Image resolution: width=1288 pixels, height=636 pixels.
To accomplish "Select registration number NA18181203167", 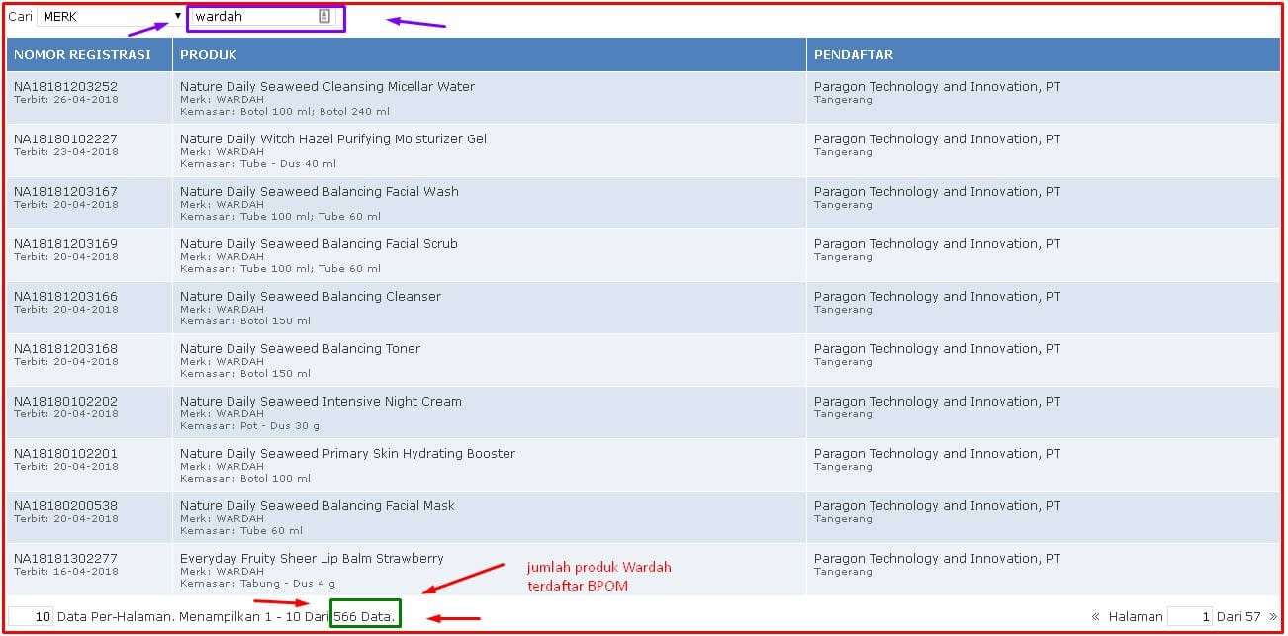I will click(x=65, y=192).
